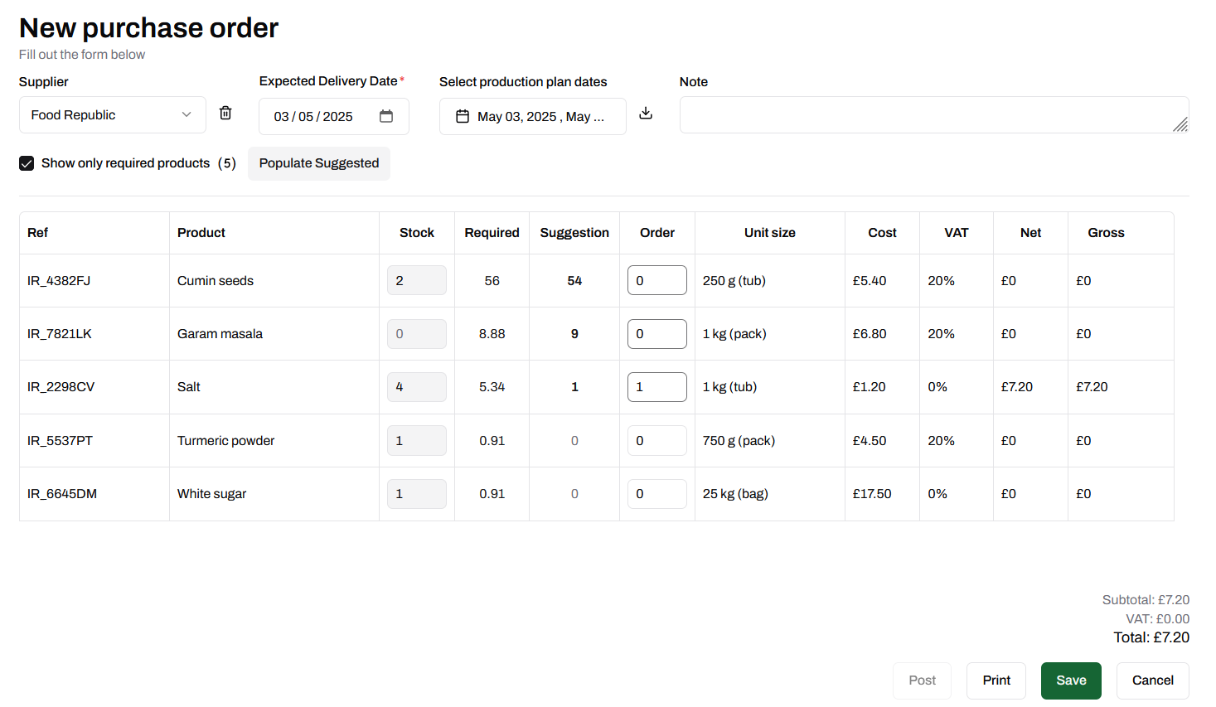Screen dimensions: 1216x707
Task: Open the Expected Delivery Date calendar icon
Action: (386, 117)
